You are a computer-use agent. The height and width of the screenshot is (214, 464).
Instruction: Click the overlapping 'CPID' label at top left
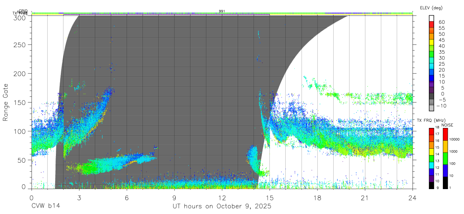23,11
